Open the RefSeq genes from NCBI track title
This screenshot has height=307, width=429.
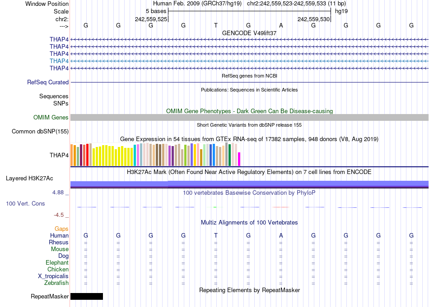click(x=249, y=76)
